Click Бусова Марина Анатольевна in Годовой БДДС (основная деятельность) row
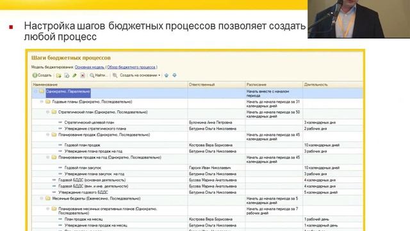Image resolution: width=410 pixels, height=231 pixels. (217, 180)
